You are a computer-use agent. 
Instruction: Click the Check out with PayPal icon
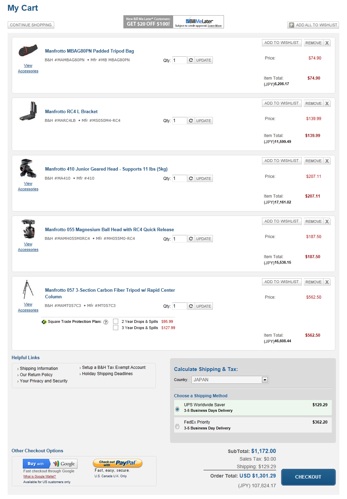118,463
